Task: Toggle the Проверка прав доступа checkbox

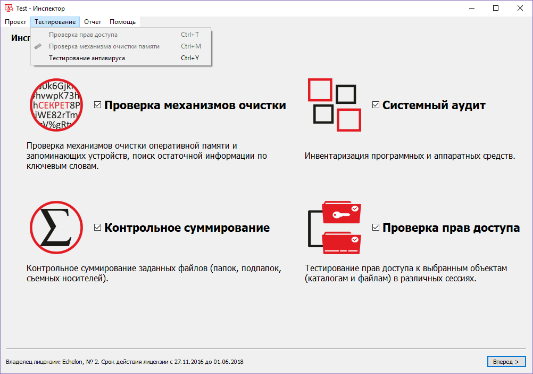Action: (374, 227)
